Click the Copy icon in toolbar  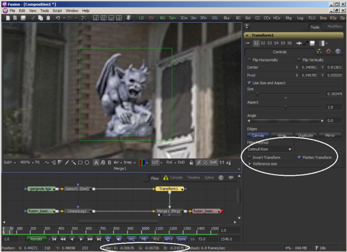pyautogui.click(x=41, y=18)
